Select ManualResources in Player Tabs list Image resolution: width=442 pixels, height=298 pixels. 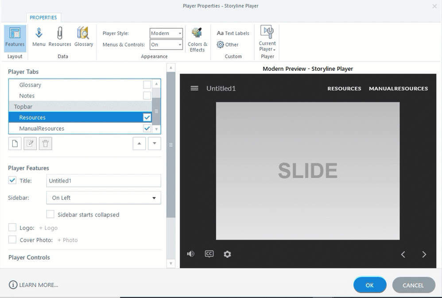[x=42, y=128]
